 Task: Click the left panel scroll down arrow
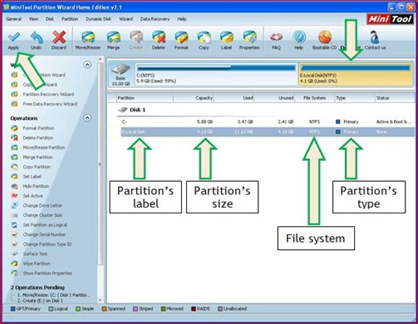tap(100, 300)
